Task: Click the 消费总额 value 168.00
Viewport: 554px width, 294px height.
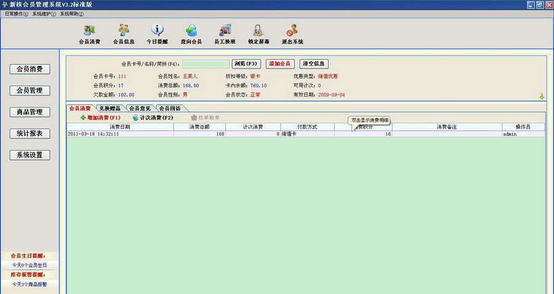Action: (x=191, y=85)
